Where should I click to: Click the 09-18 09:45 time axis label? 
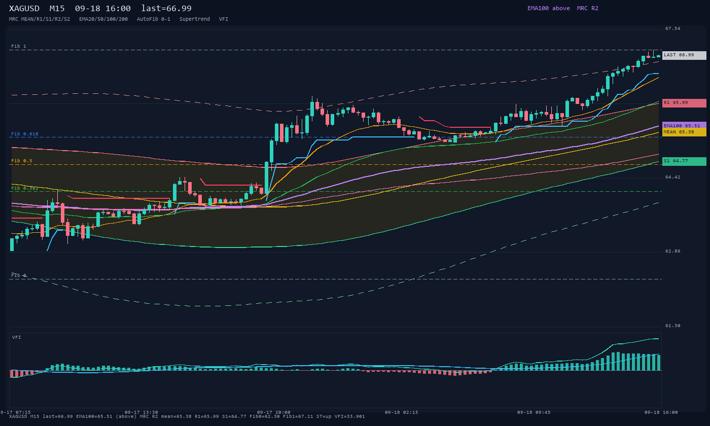point(534,412)
